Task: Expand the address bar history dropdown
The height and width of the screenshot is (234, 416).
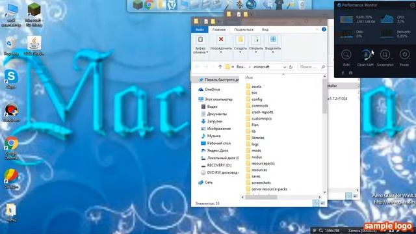Action: [285, 67]
